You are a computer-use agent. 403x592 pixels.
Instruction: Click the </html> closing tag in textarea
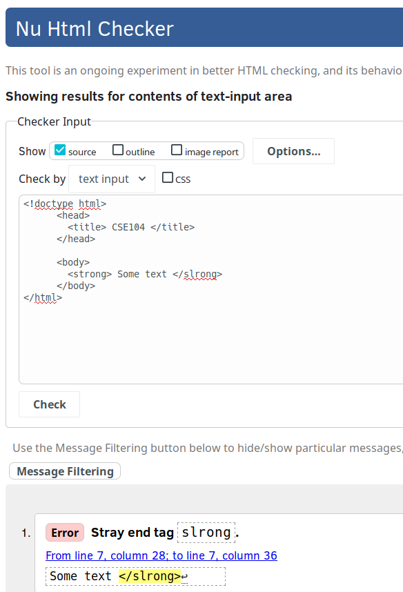[43, 297]
